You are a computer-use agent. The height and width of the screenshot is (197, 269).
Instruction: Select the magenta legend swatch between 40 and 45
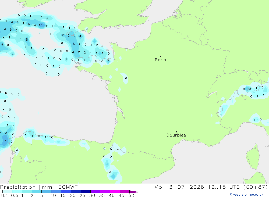[x=115, y=192]
